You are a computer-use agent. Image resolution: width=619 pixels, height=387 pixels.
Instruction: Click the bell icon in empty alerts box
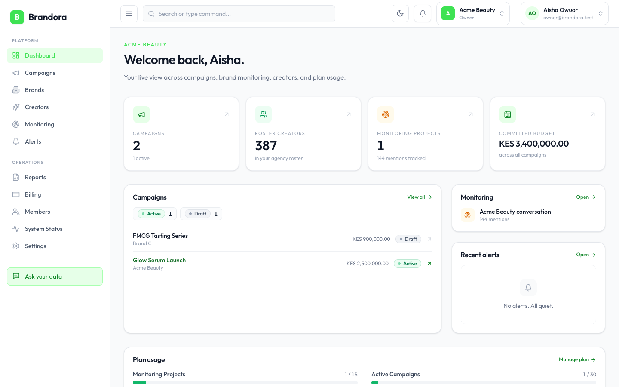pos(528,287)
